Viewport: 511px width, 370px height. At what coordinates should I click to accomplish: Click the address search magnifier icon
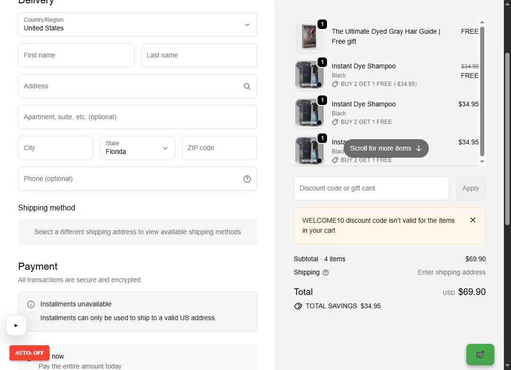pyautogui.click(x=247, y=86)
